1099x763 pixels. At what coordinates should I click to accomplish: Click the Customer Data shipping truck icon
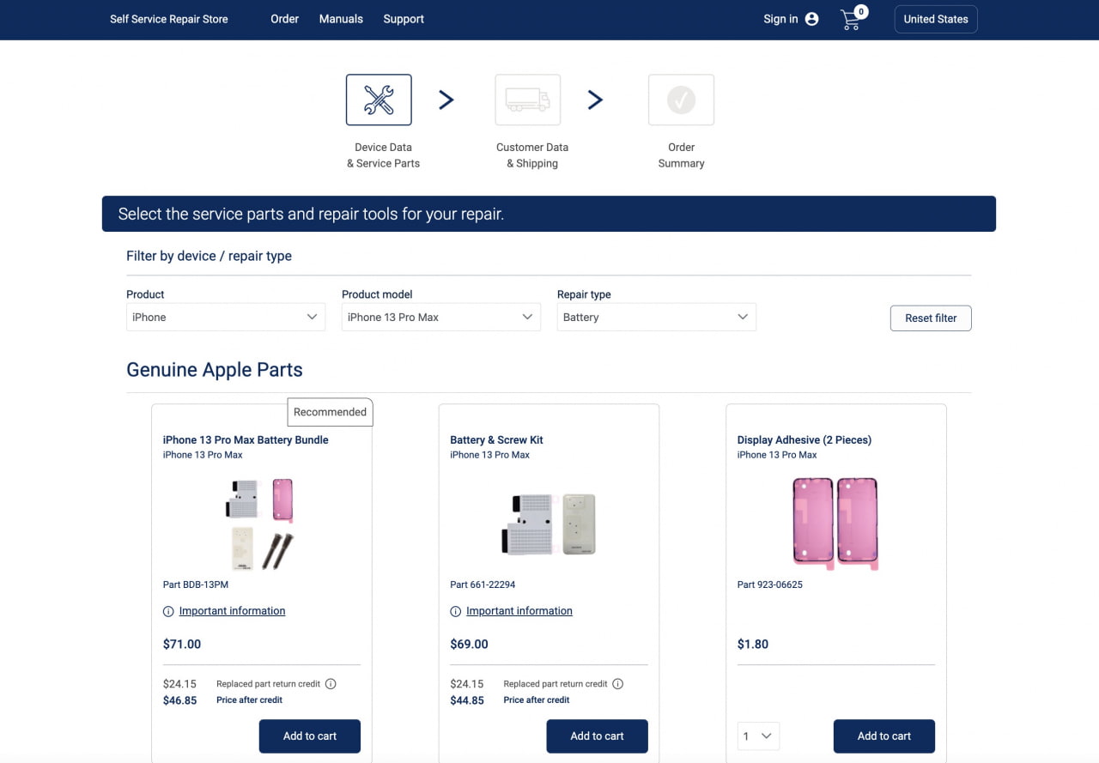[527, 99]
